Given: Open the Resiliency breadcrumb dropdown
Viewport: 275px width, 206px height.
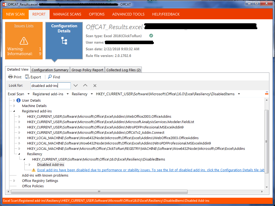Looking at the screenshot, I should click(92, 94).
